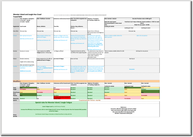This screenshot has width=193, height=137.
Task: Click the blue Encounter text in Fumble row
Action: pyautogui.click(x=132, y=69)
